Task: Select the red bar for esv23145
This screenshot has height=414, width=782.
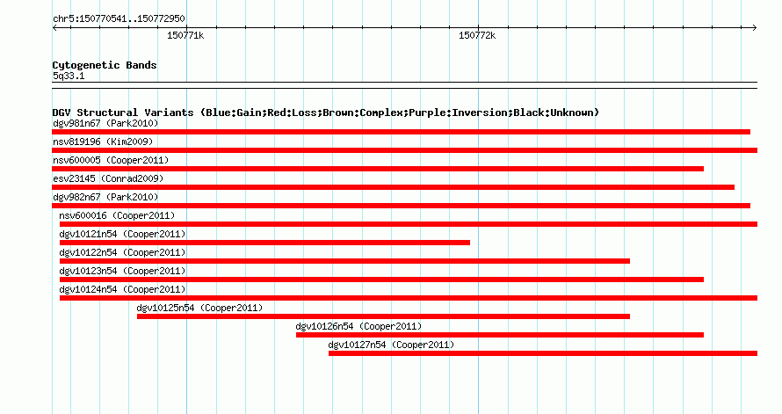Action: tap(393, 187)
